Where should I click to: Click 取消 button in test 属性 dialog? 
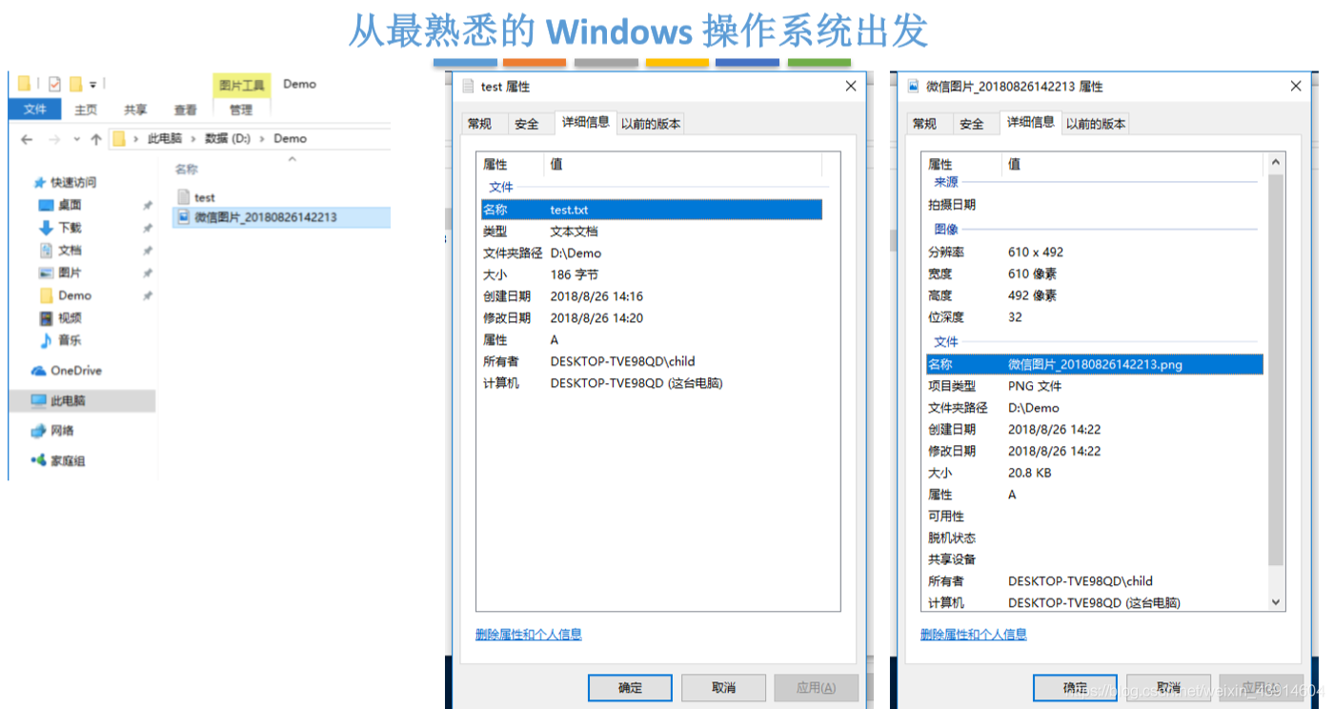pyautogui.click(x=723, y=688)
